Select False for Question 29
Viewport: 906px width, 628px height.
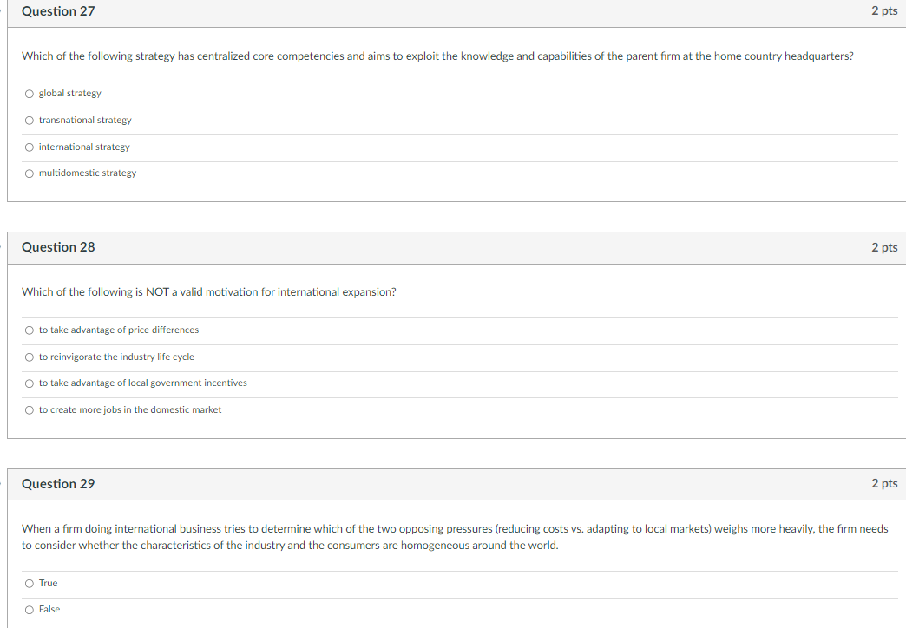pyautogui.click(x=29, y=609)
